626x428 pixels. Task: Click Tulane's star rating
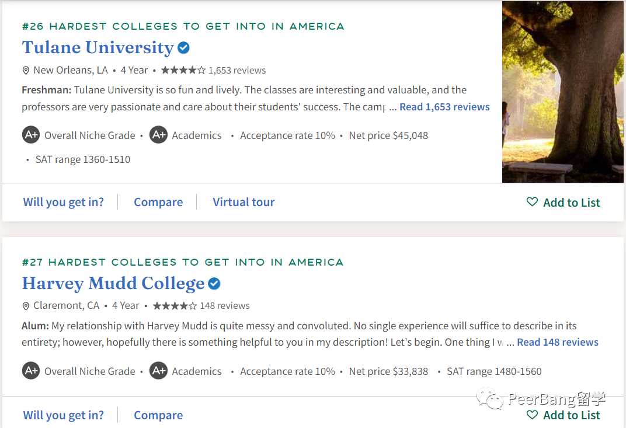point(183,71)
